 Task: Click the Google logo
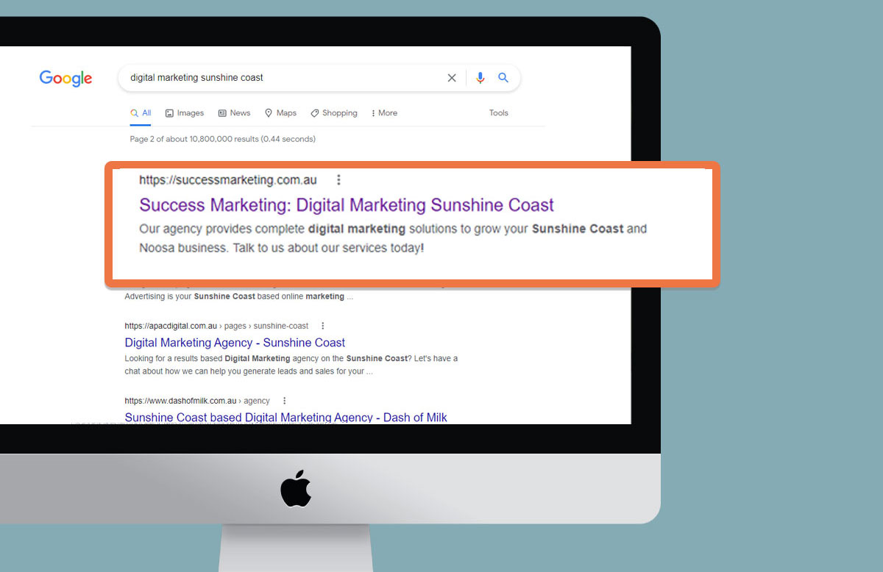[66, 79]
